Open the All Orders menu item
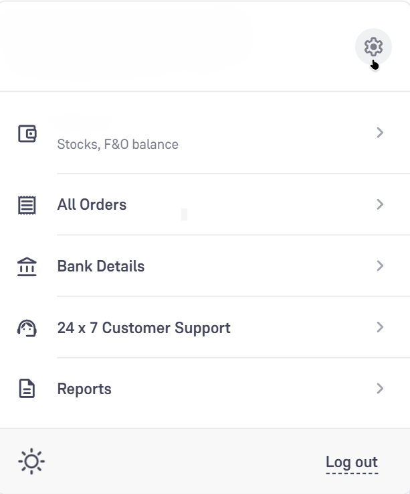 click(92, 204)
